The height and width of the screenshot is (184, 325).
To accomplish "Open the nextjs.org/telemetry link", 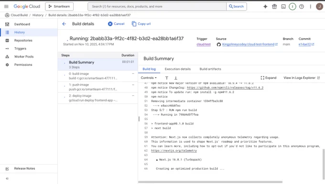I will point(174,151).
